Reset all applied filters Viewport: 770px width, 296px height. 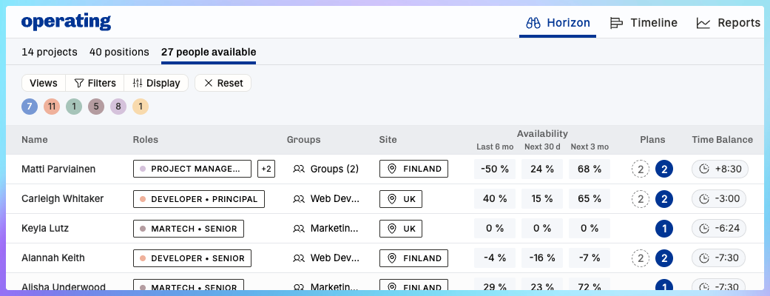(x=223, y=83)
